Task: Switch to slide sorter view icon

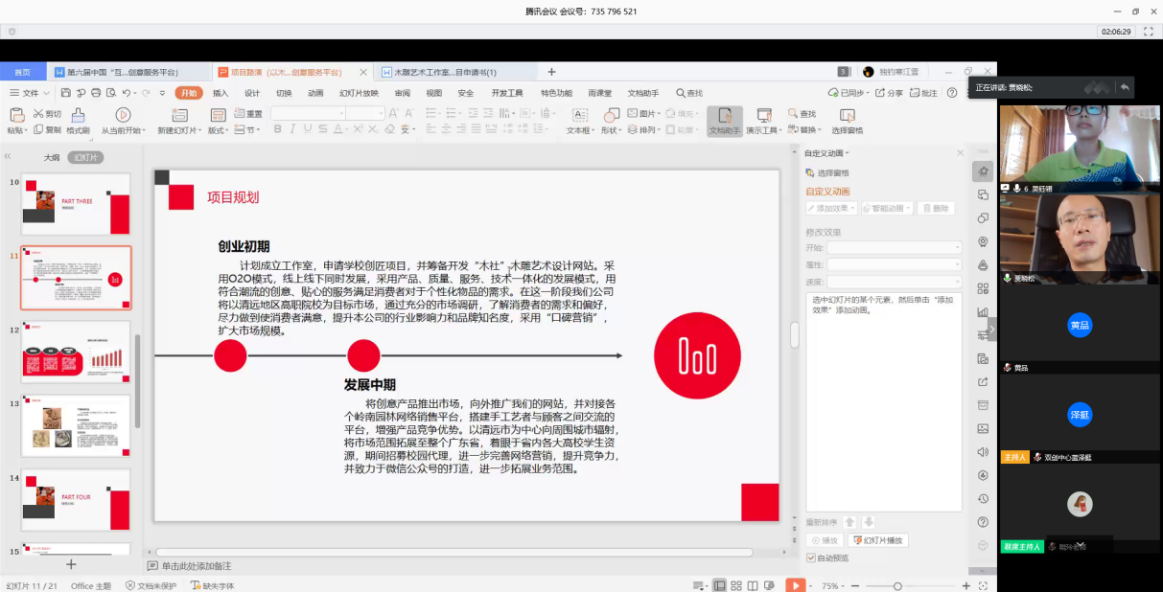Action: [736, 585]
